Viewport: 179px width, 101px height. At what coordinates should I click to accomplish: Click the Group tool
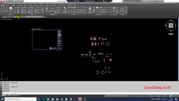114,9
